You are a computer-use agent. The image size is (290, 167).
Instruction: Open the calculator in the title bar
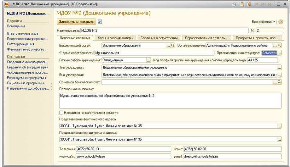point(242,4)
